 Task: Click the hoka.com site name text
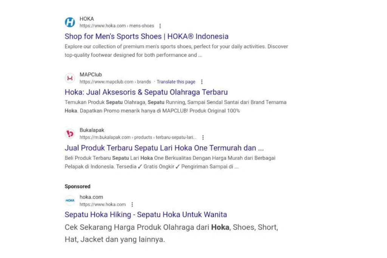point(91,197)
